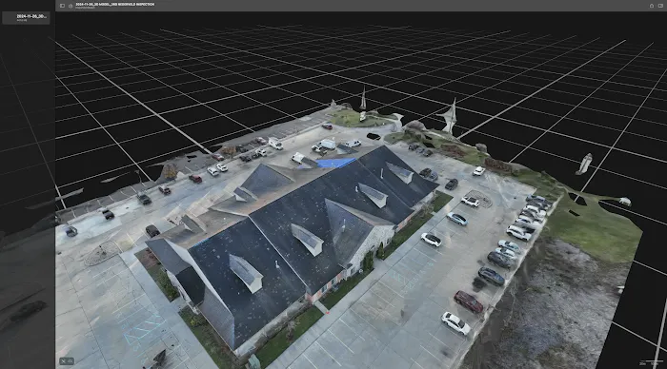Image resolution: width=667 pixels, height=369 pixels.
Task: Click the panel layout icon at top right
Action: (660, 6)
